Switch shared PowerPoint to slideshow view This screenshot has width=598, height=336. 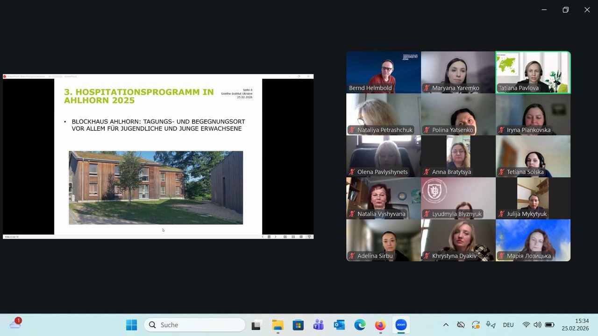tap(309, 237)
